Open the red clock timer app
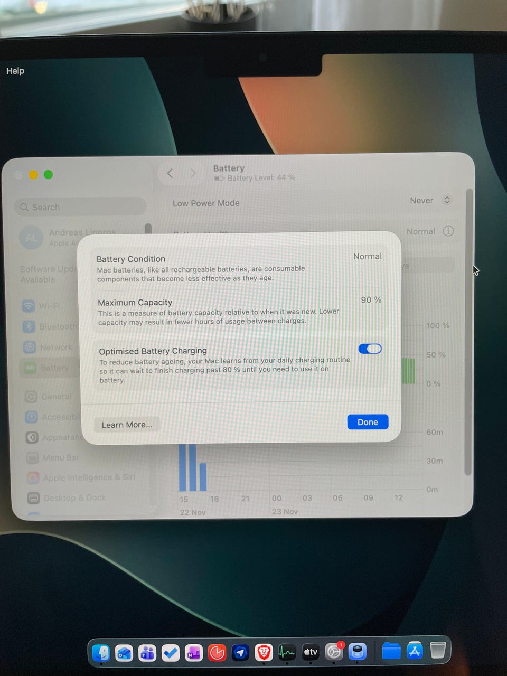The image size is (507, 676). point(217,653)
